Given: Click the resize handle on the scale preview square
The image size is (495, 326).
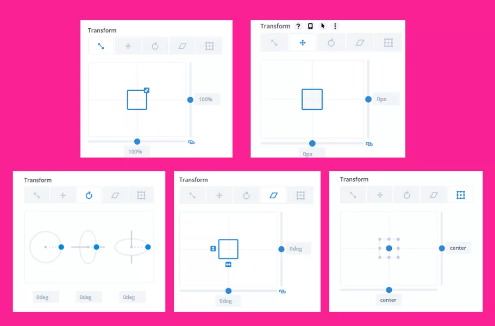Looking at the screenshot, I should coord(147,90).
